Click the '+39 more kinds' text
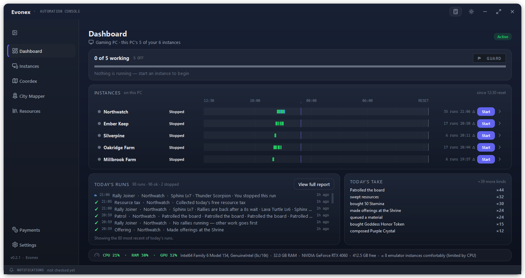Image resolution: width=525 pixels, height=278 pixels. 492,182
